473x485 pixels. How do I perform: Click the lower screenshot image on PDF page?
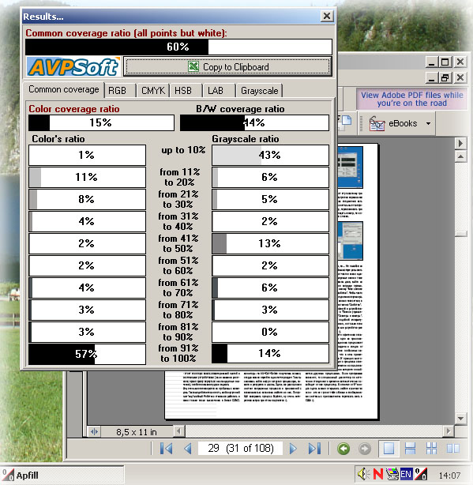pyautogui.click(x=350, y=240)
